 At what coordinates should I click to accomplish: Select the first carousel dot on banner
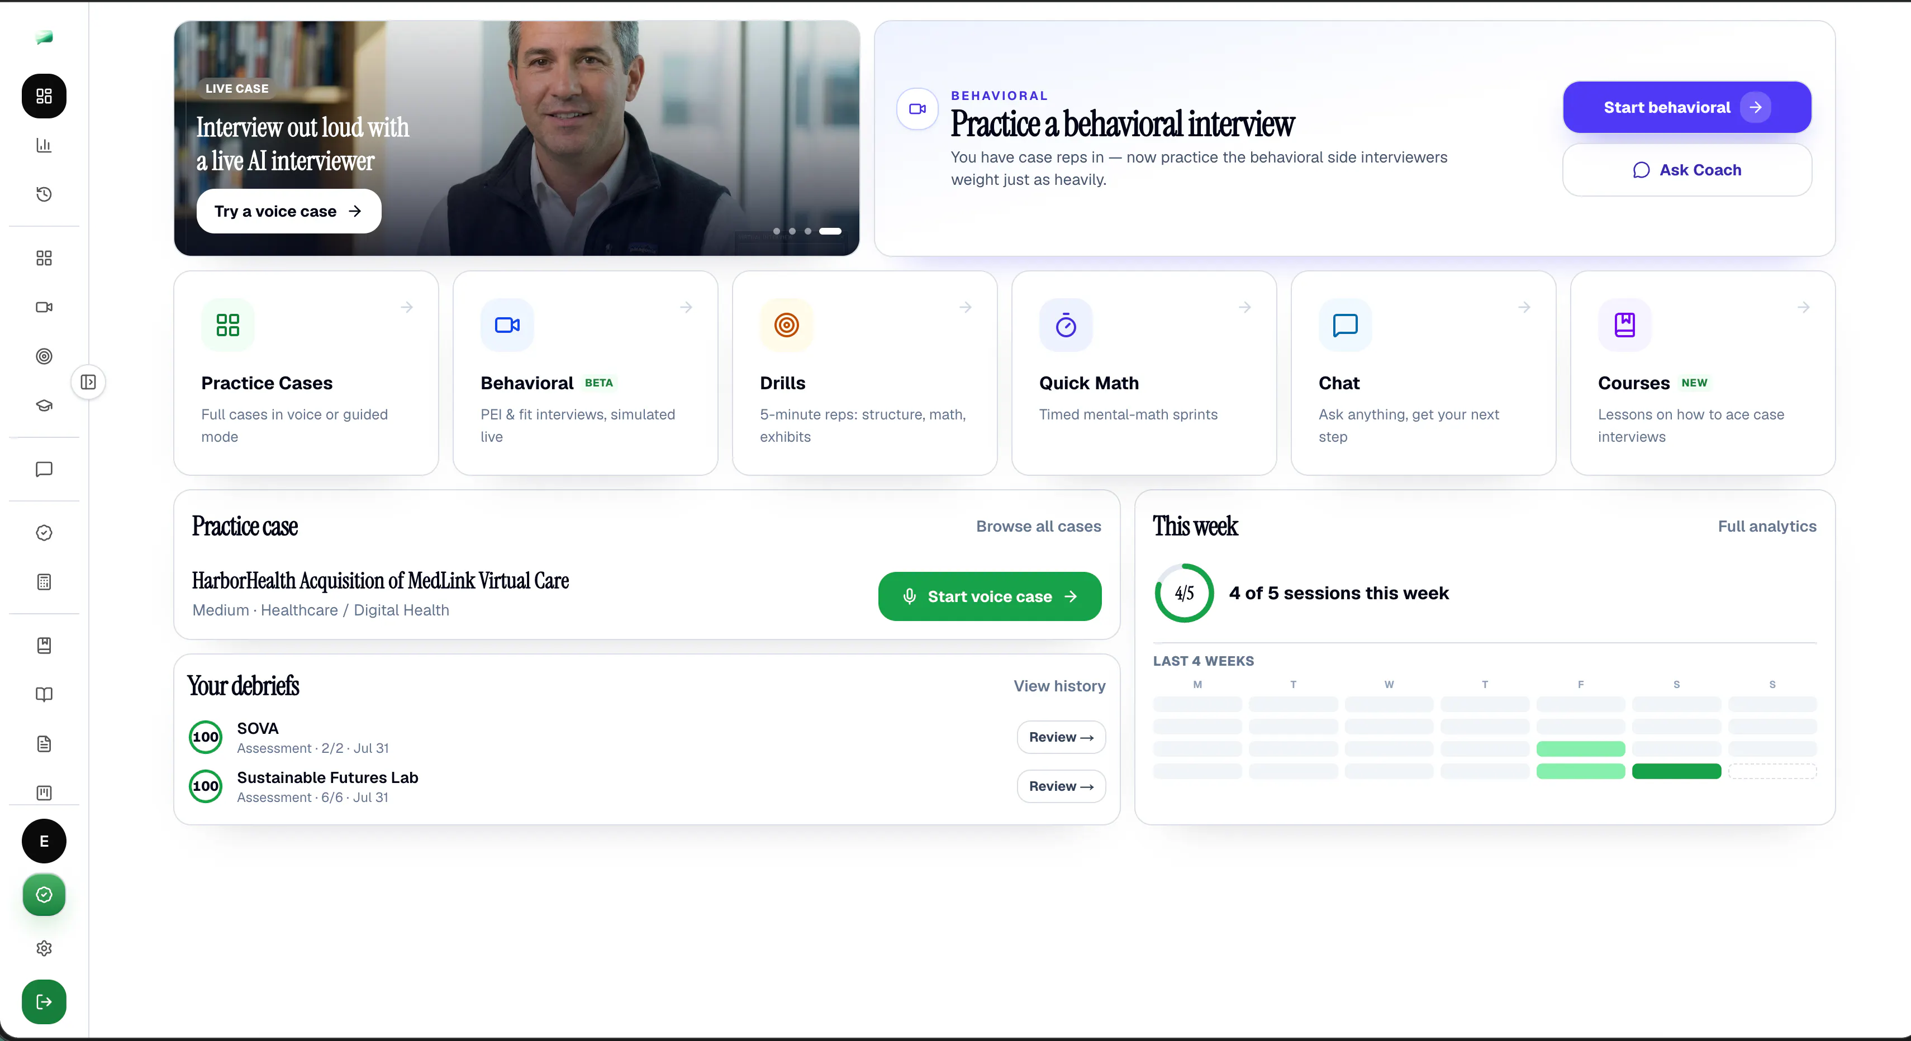coord(777,231)
